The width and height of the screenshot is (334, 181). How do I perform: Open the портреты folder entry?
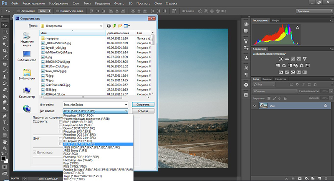coord(52,38)
